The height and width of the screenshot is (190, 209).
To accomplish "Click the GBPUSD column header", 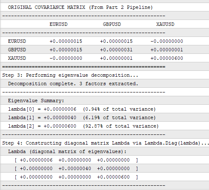I will (x=112, y=24).
